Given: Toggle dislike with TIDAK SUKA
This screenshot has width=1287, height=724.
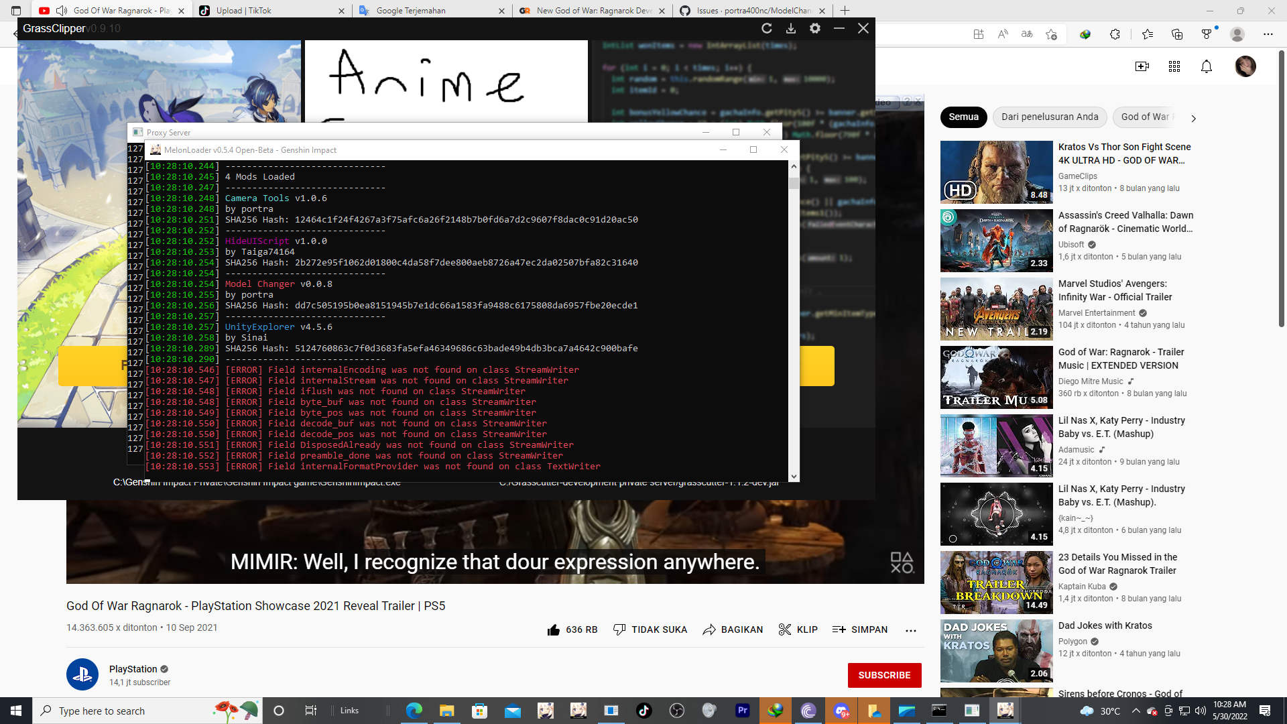Looking at the screenshot, I should [649, 629].
